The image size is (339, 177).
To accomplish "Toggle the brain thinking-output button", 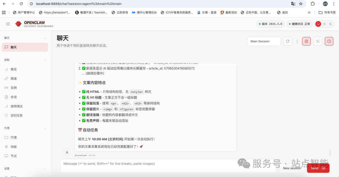I will 306,41.
